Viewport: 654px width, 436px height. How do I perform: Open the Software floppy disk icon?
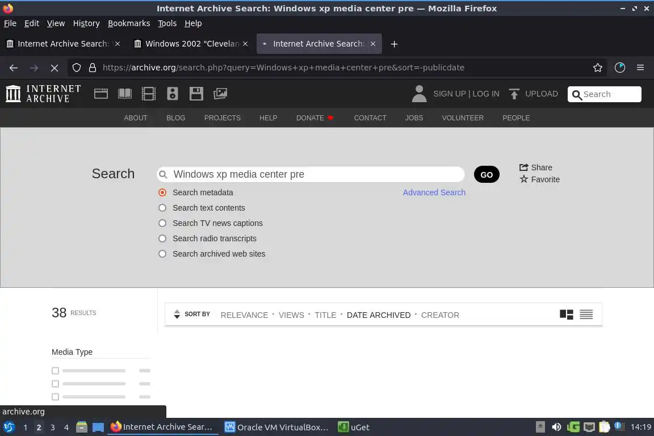(196, 94)
